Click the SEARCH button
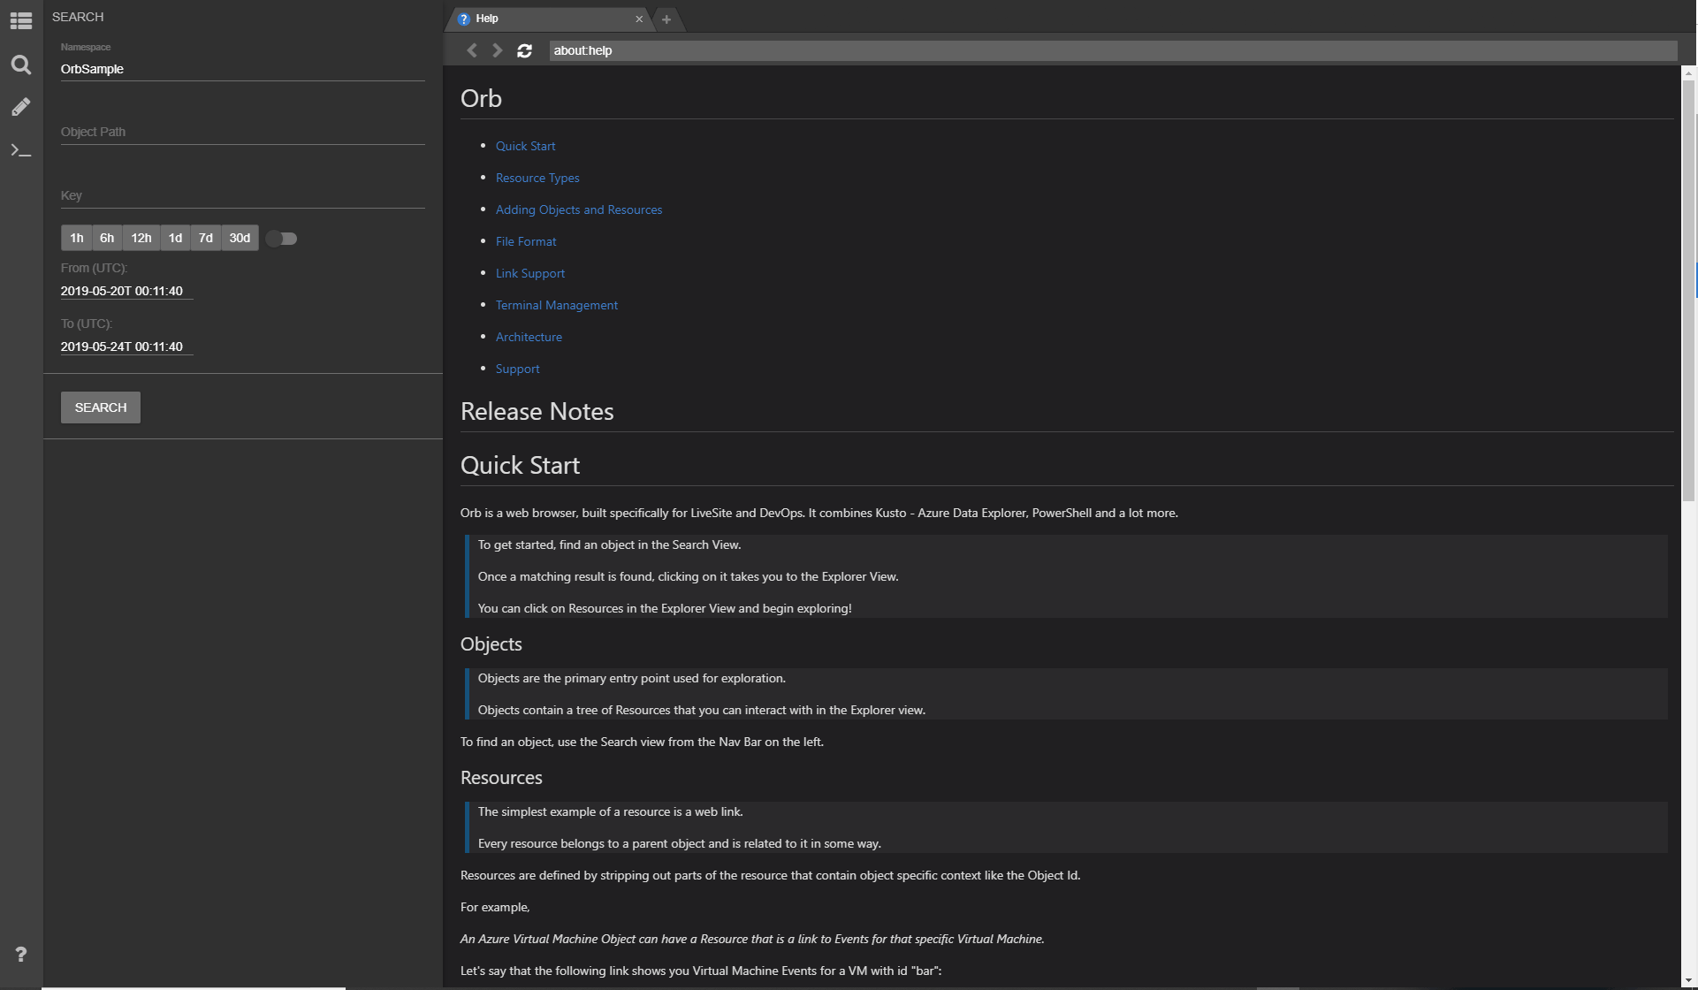 pyautogui.click(x=101, y=407)
